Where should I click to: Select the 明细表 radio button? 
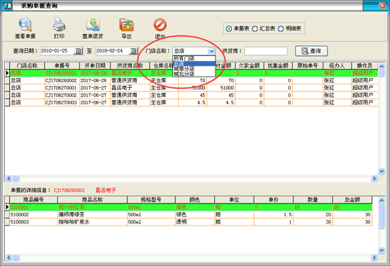coord(281,29)
